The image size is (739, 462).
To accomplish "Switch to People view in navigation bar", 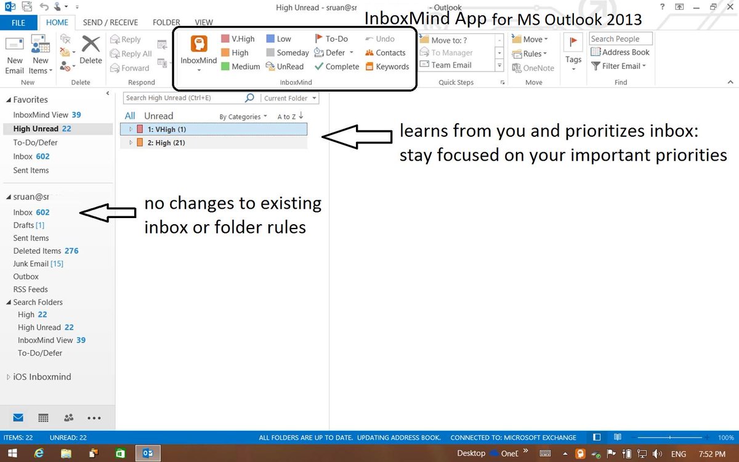I will [68, 418].
